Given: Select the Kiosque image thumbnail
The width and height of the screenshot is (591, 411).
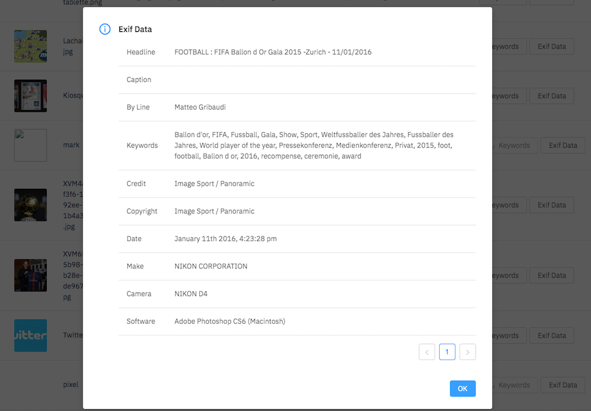Looking at the screenshot, I should (x=31, y=96).
